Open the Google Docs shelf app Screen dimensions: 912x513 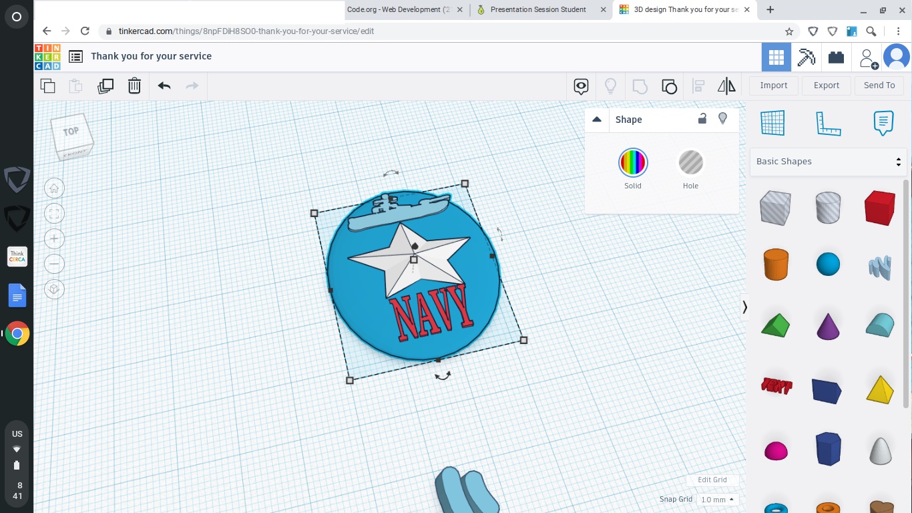point(17,295)
